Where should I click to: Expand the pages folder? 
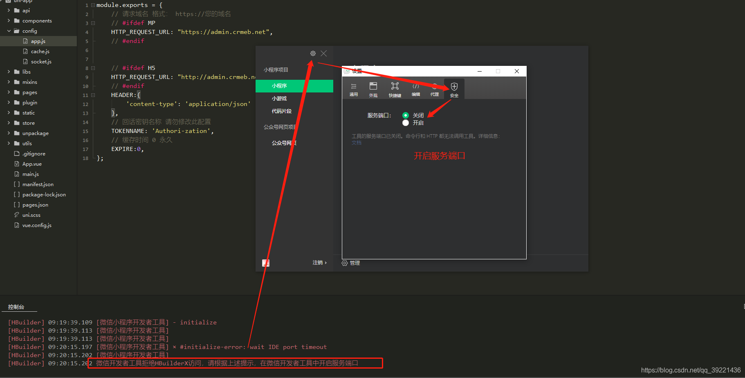click(9, 92)
